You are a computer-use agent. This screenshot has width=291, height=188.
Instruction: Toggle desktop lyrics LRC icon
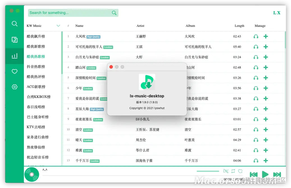pyautogui.click(x=226, y=171)
